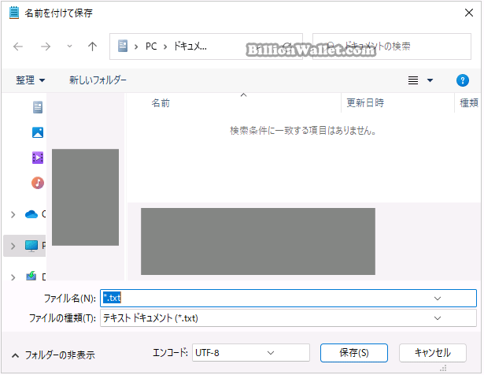The width and height of the screenshot is (484, 375).
Task: Open the 整理 menu
Action: coord(30,80)
